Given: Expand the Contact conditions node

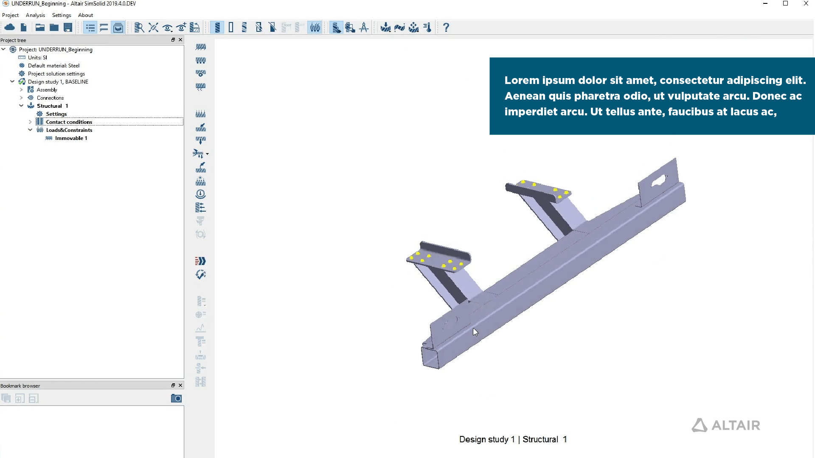Looking at the screenshot, I should pyautogui.click(x=30, y=122).
